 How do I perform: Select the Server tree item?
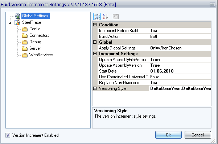[35, 48]
